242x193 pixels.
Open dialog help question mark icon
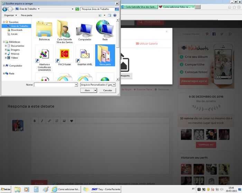point(115,15)
